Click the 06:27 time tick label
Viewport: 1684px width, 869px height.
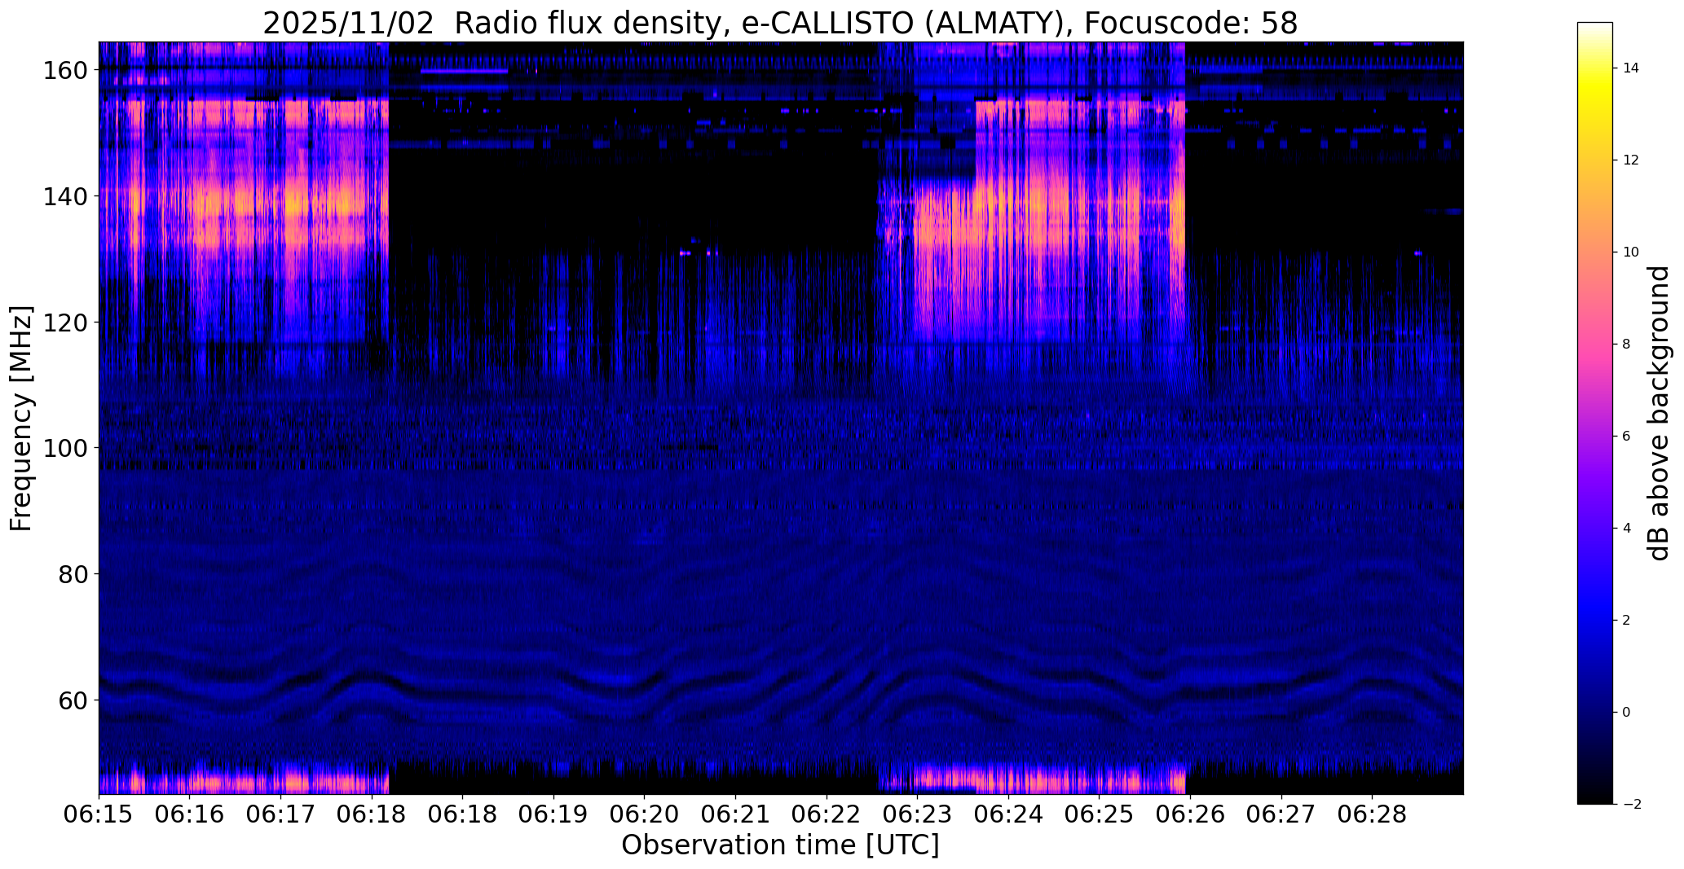(1281, 815)
